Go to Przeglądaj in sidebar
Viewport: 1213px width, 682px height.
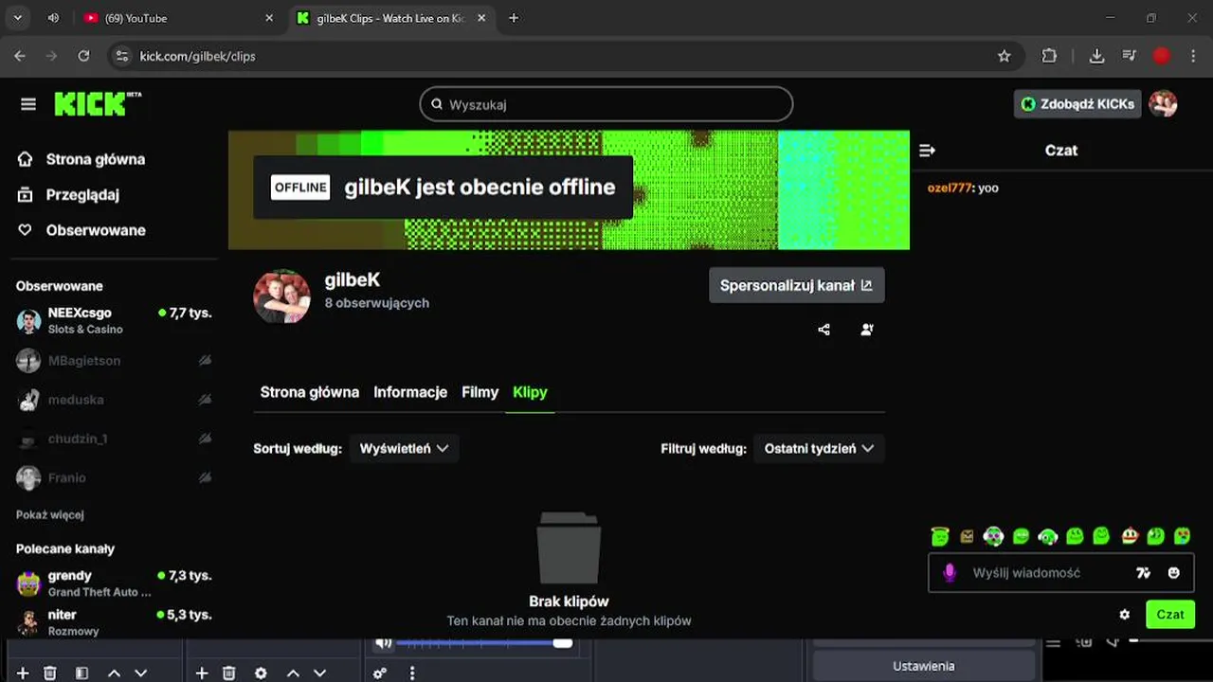(x=82, y=195)
